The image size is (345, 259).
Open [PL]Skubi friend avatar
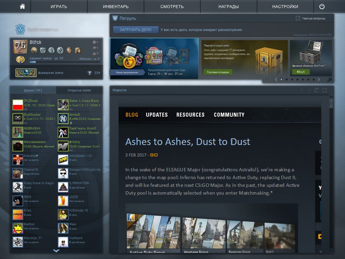[18, 105]
